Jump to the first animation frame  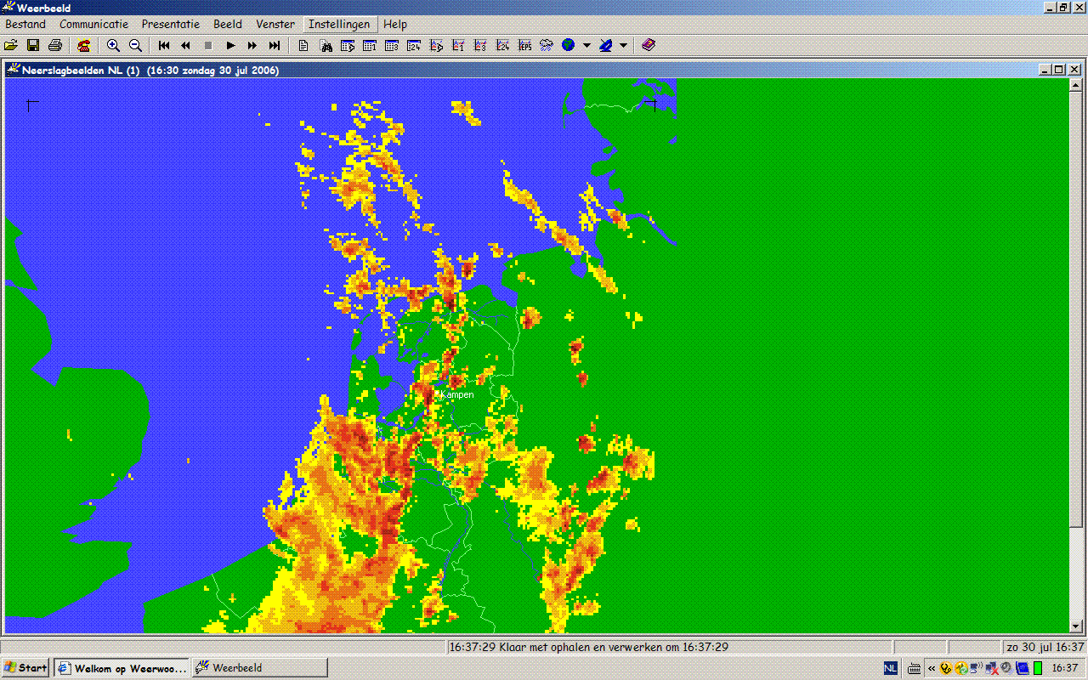(x=164, y=45)
